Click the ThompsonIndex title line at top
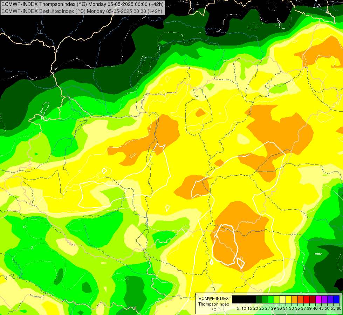The height and width of the screenshot is (315, 343). 82,4
